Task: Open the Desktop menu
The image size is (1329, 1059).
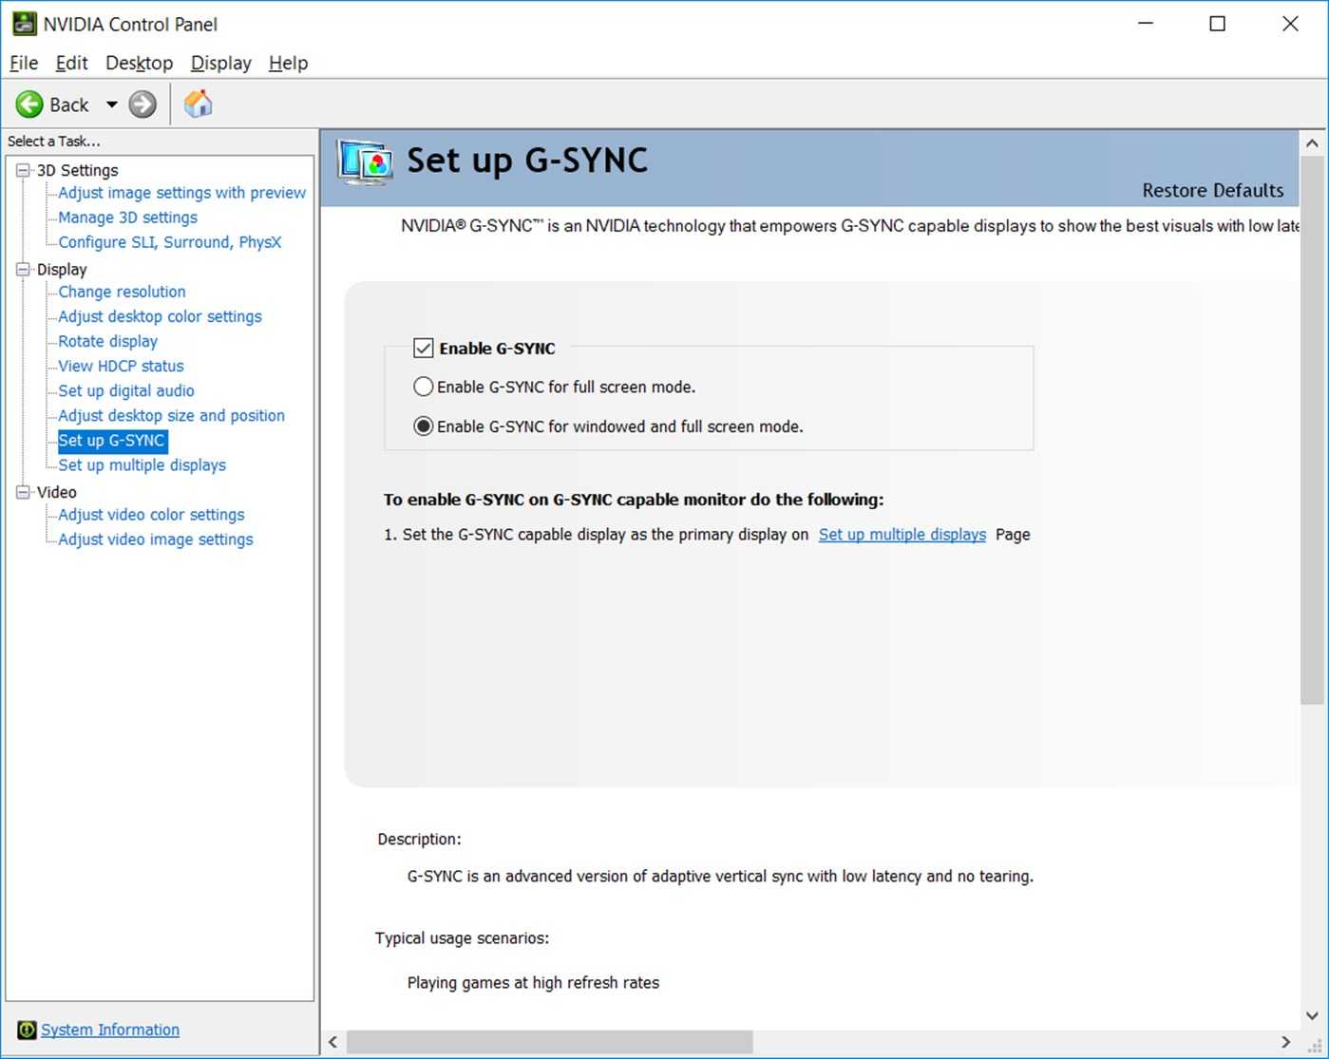Action: coord(139,63)
